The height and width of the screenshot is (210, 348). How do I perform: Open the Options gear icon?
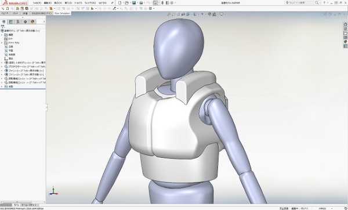pyautogui.click(x=172, y=3)
